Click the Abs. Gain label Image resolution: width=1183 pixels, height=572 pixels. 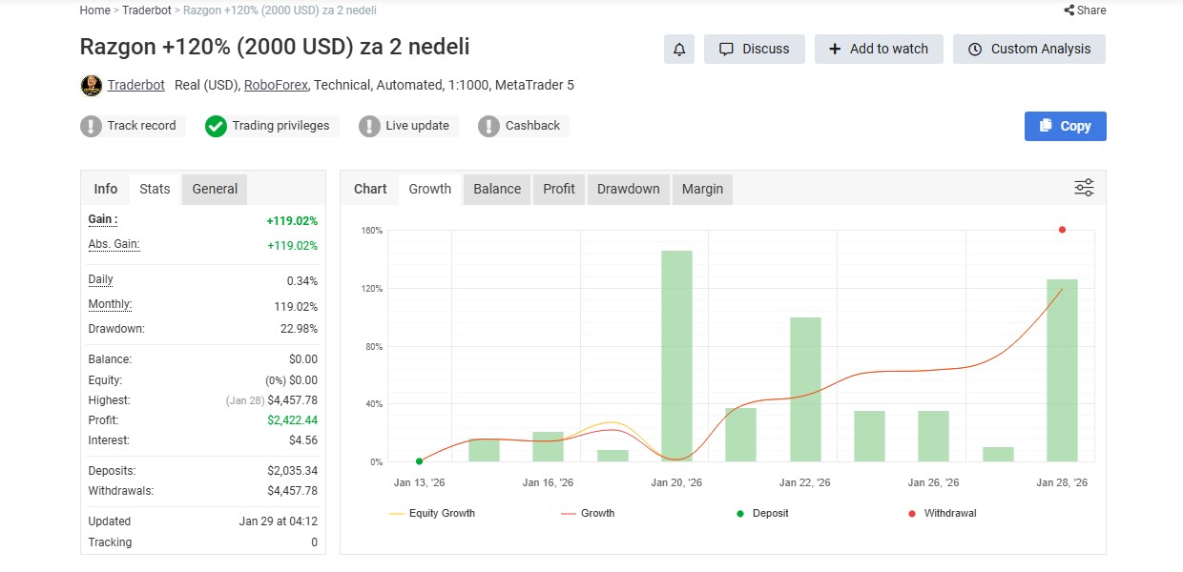coord(114,244)
